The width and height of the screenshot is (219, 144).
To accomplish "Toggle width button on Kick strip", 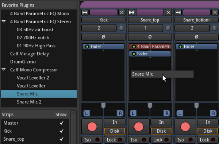I will (x=85, y=13).
